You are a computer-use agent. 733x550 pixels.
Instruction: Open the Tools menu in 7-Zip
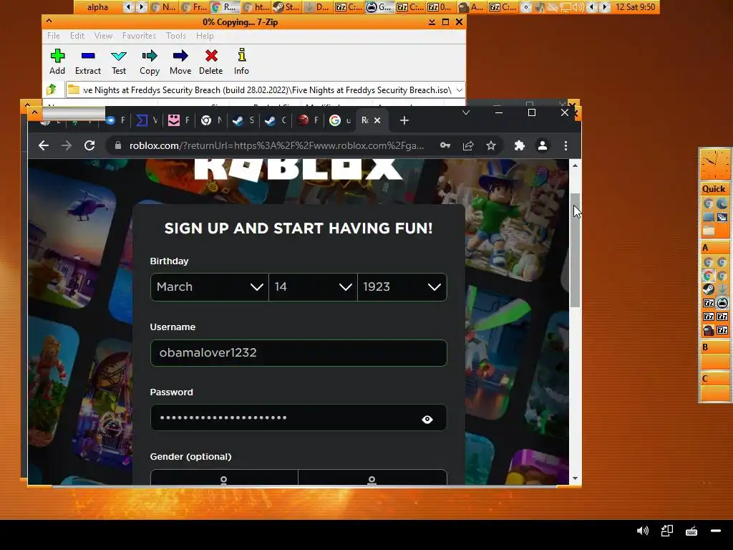click(x=176, y=36)
